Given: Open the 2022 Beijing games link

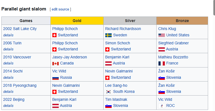Looking at the screenshot, I should click(14, 99).
